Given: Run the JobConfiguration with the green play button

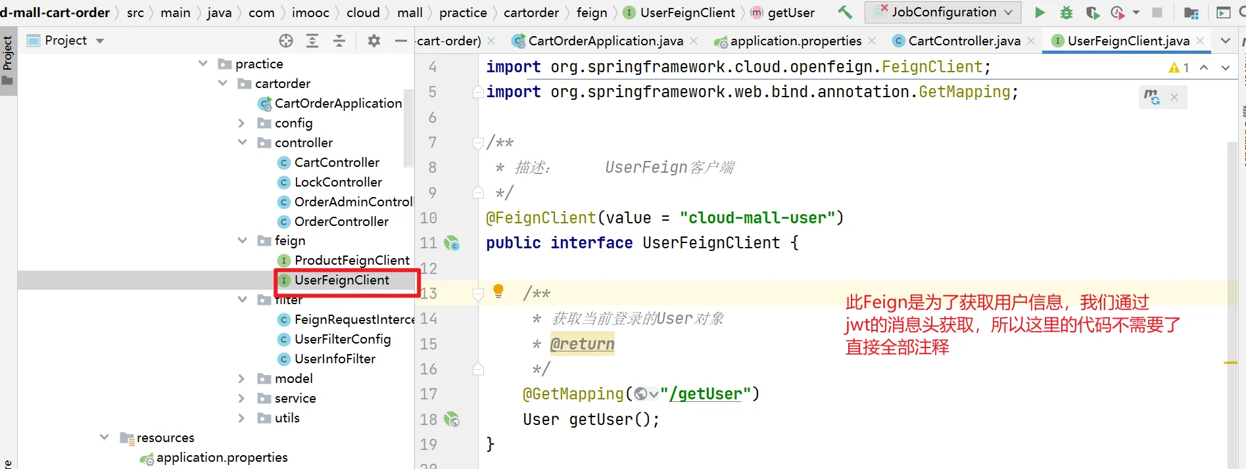Looking at the screenshot, I should (x=1040, y=12).
